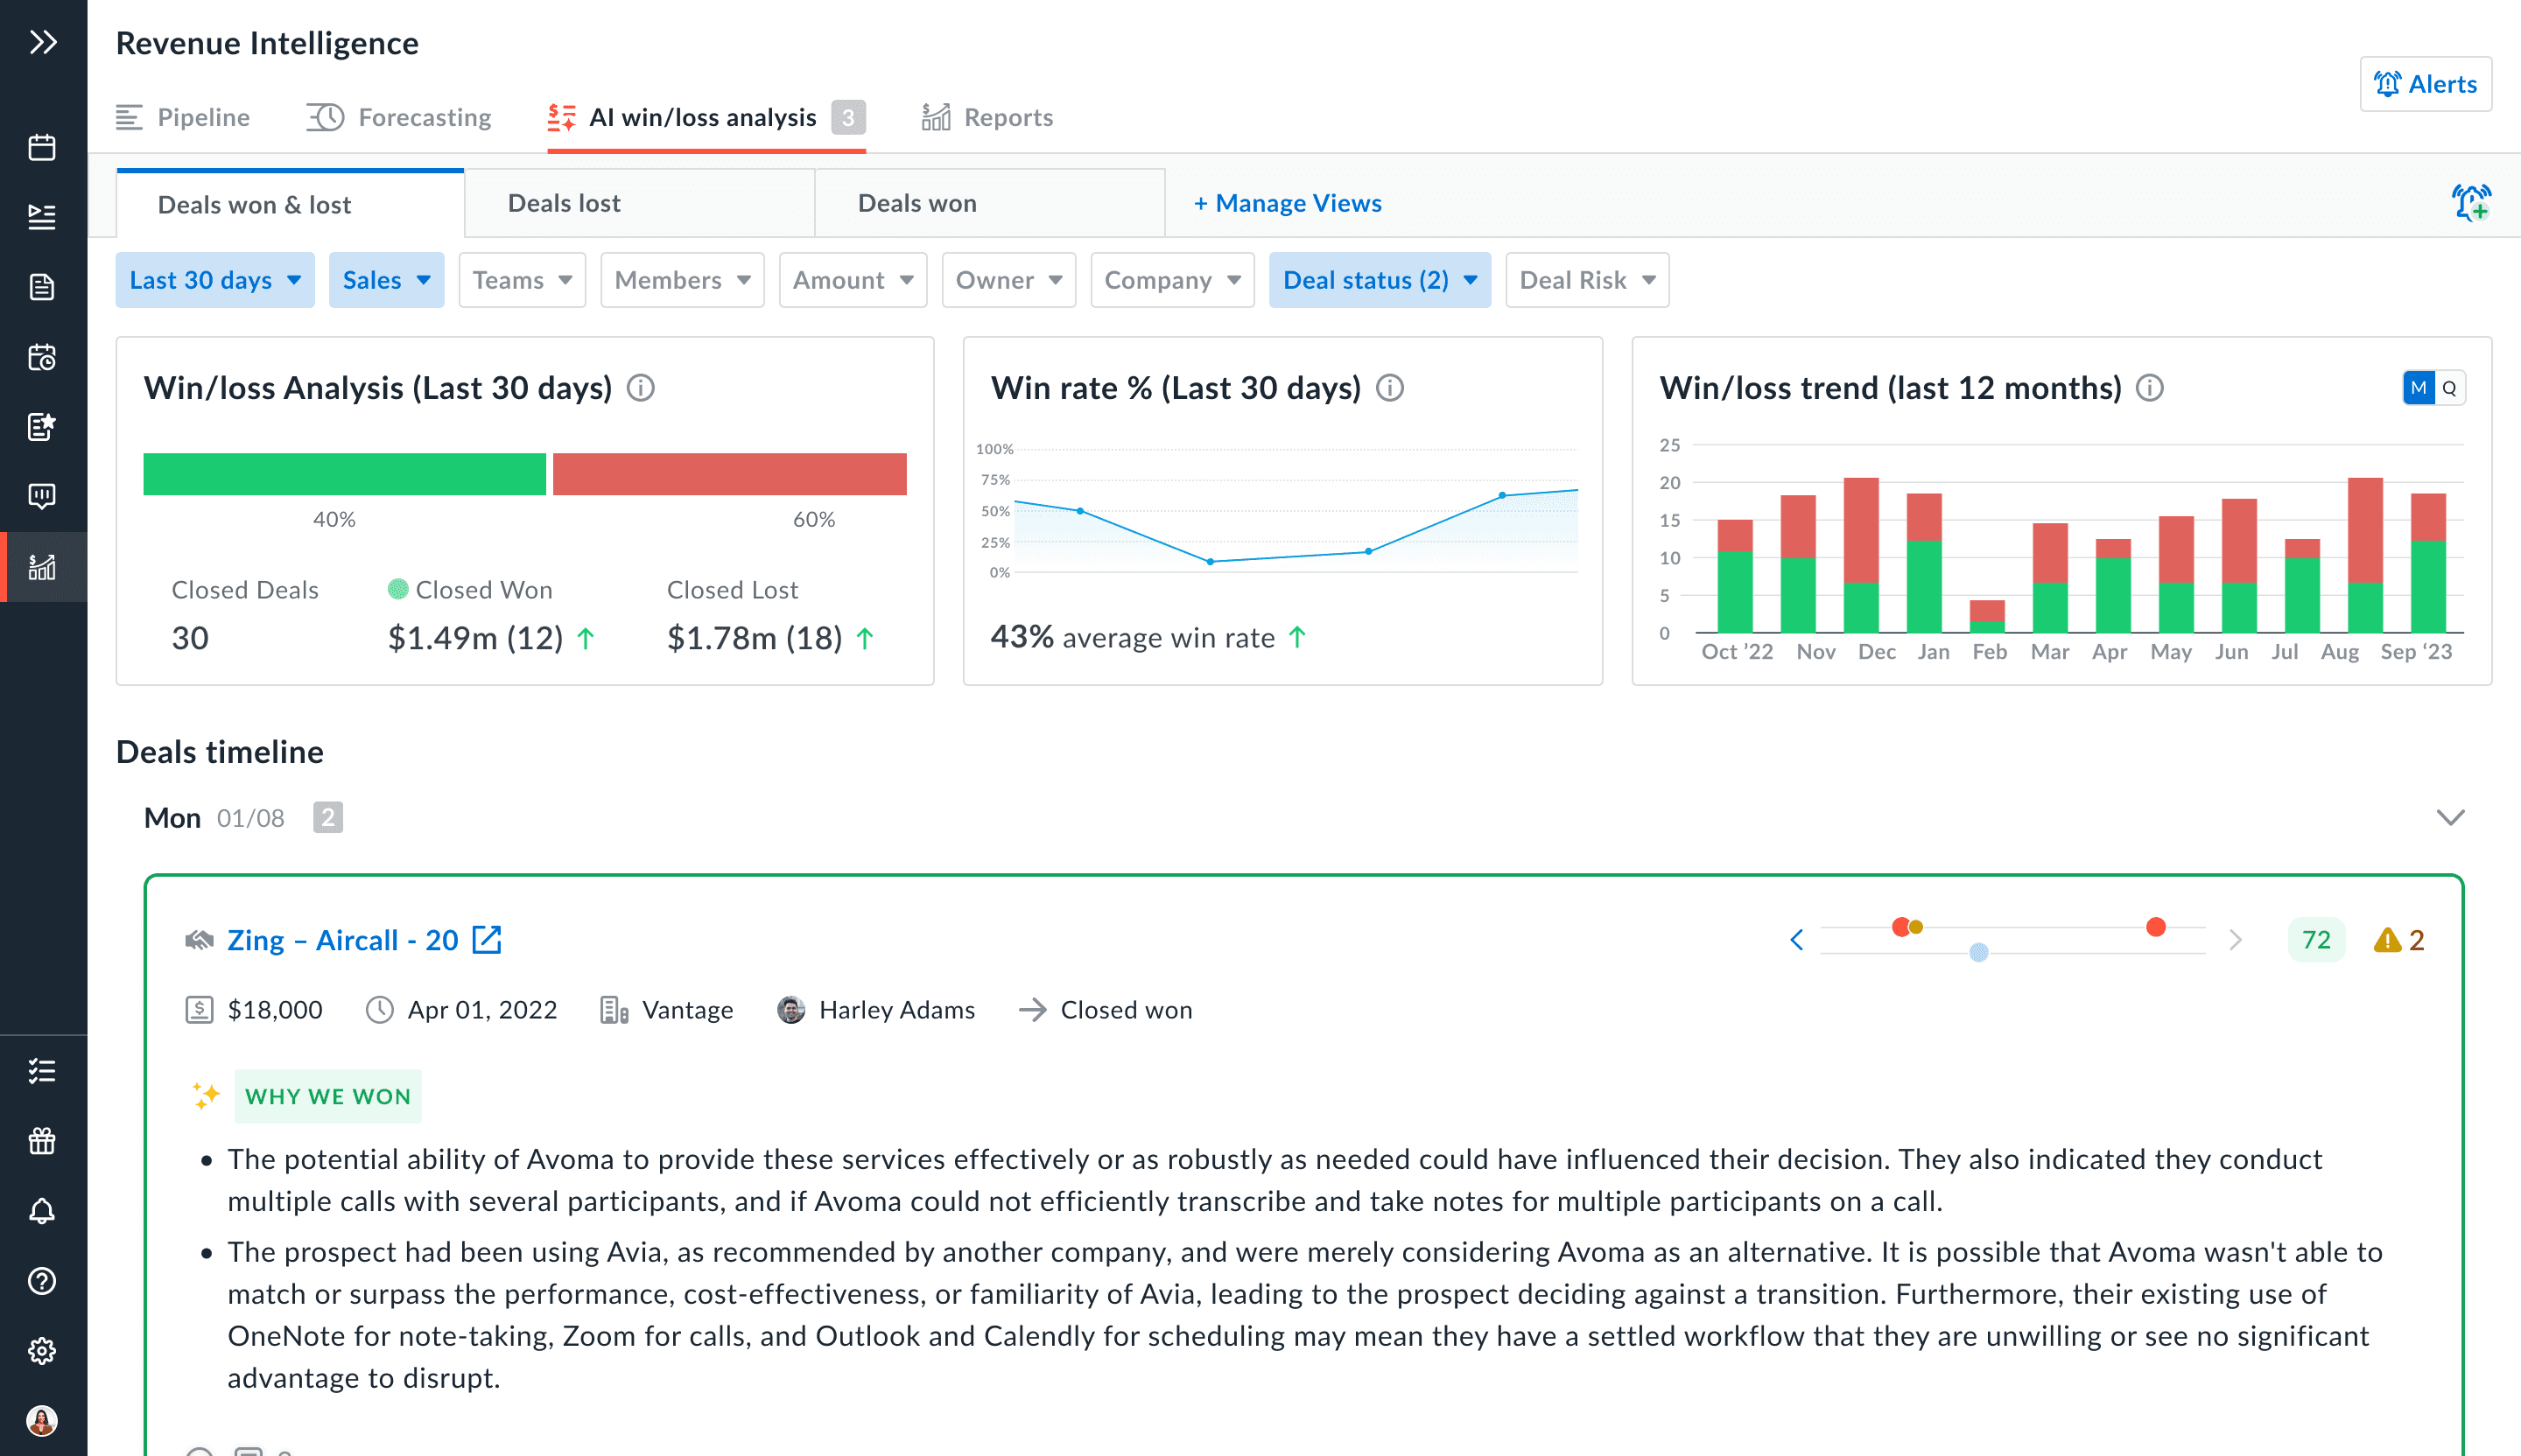Viewport: 2521px width, 1456px height.
Task: Click the Manage Views link
Action: pyautogui.click(x=1288, y=204)
